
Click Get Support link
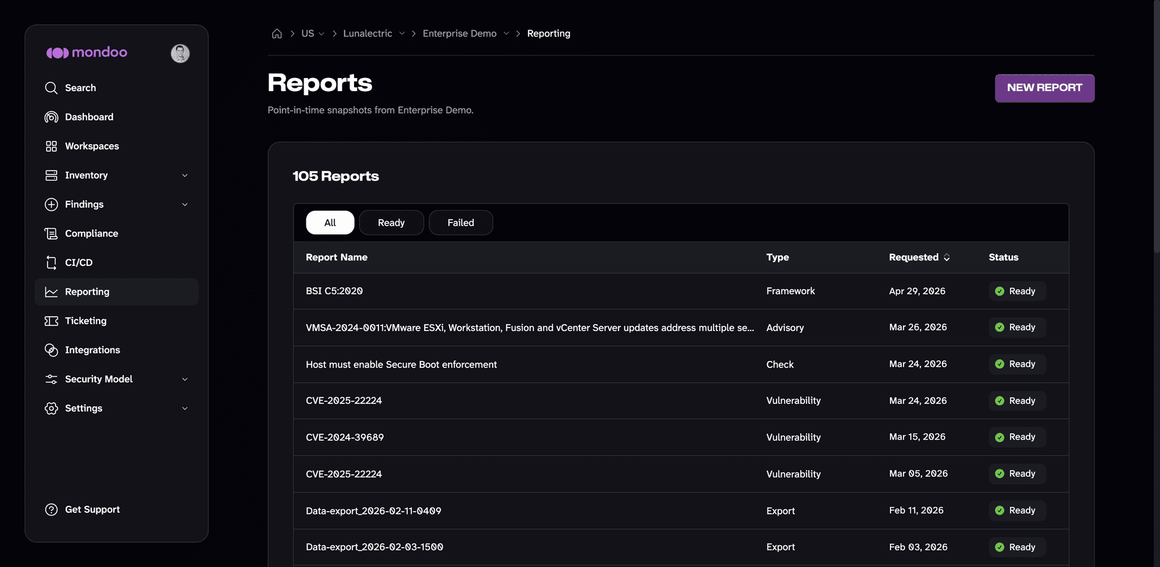coord(92,510)
